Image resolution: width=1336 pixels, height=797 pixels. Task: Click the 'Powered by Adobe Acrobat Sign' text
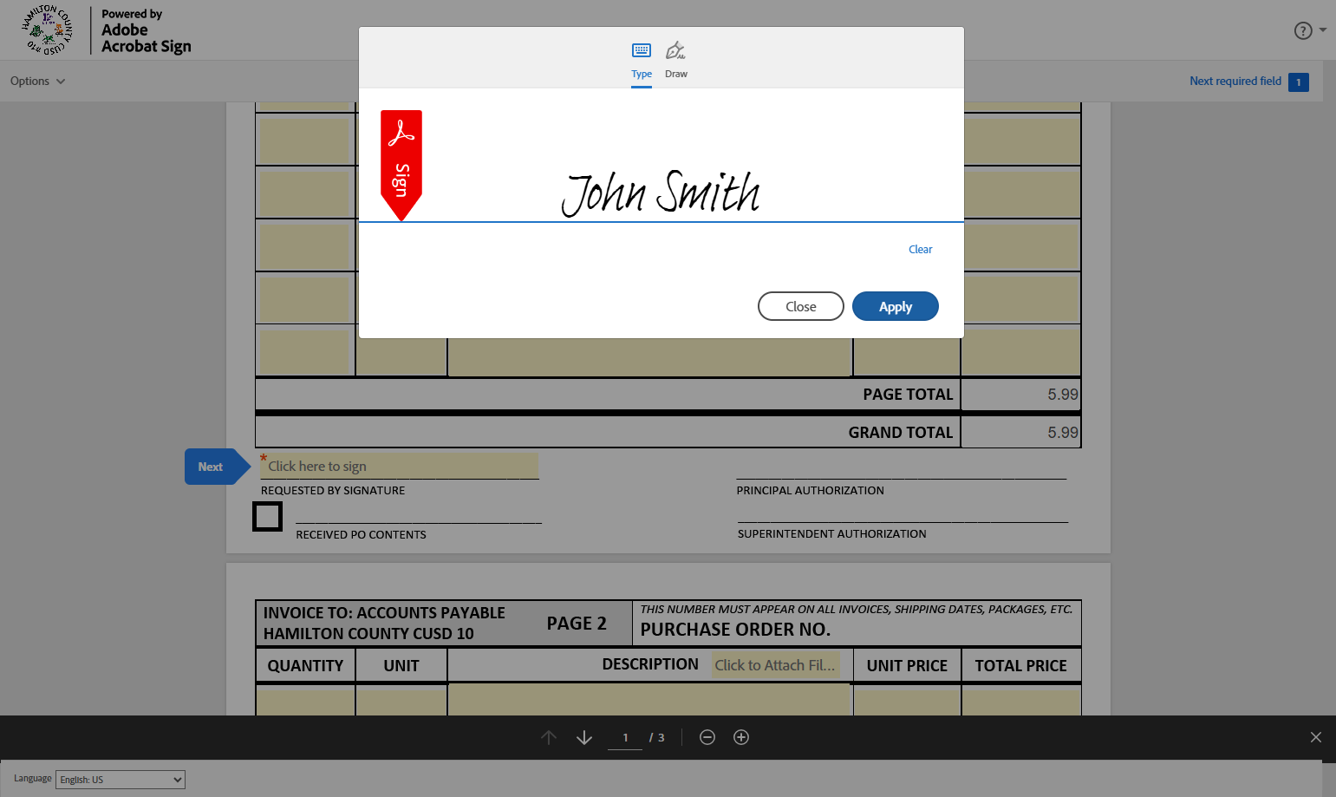(146, 31)
